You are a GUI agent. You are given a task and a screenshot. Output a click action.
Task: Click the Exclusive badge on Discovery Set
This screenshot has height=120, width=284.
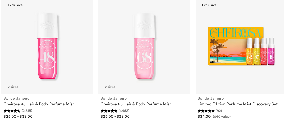[x=209, y=5]
